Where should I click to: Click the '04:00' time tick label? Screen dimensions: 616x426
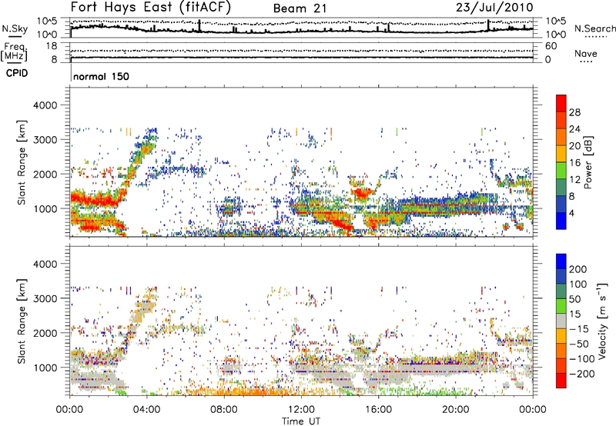pyautogui.click(x=146, y=410)
